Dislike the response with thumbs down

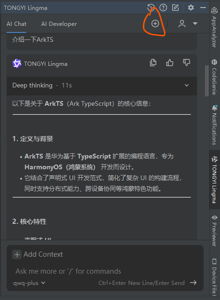[186, 63]
